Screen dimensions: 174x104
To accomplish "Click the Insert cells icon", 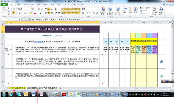I will pyautogui.click(x=125, y=9).
